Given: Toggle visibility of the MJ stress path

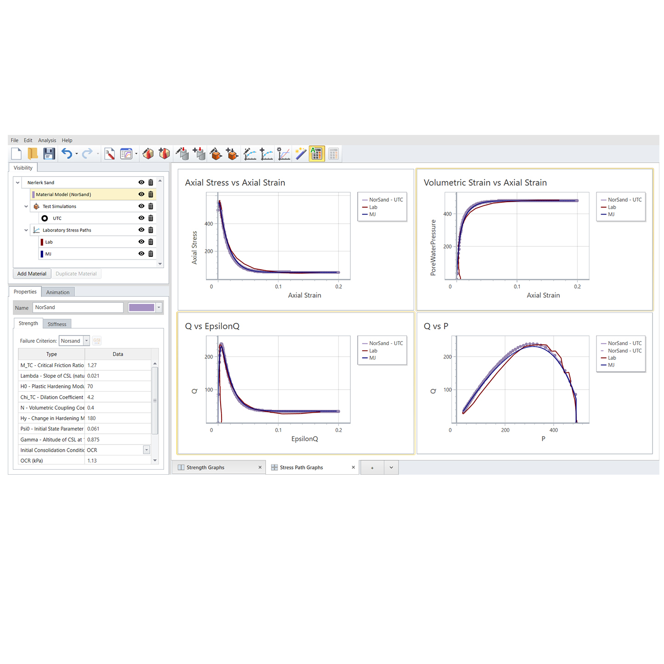Looking at the screenshot, I should pos(142,254).
